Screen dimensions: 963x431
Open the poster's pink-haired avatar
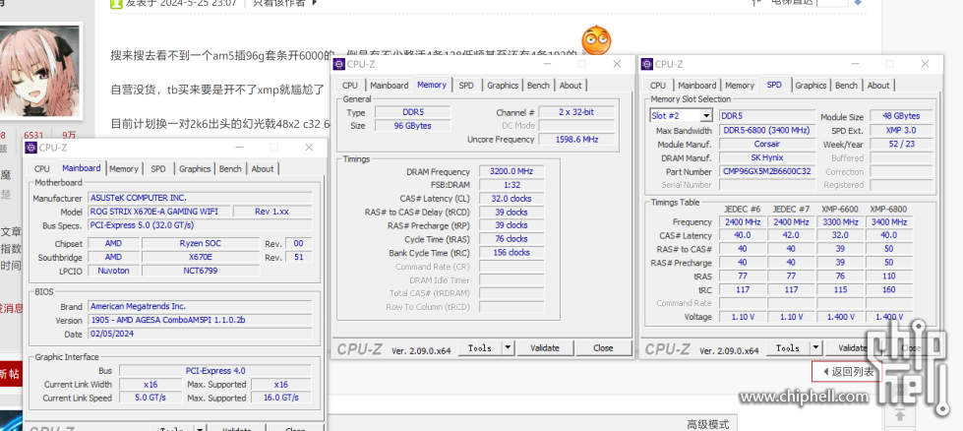coord(39,69)
